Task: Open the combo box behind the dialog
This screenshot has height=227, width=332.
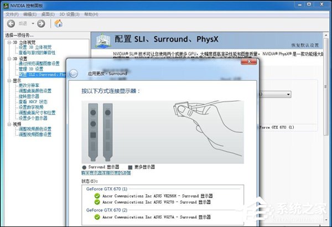Action: (x=275, y=94)
